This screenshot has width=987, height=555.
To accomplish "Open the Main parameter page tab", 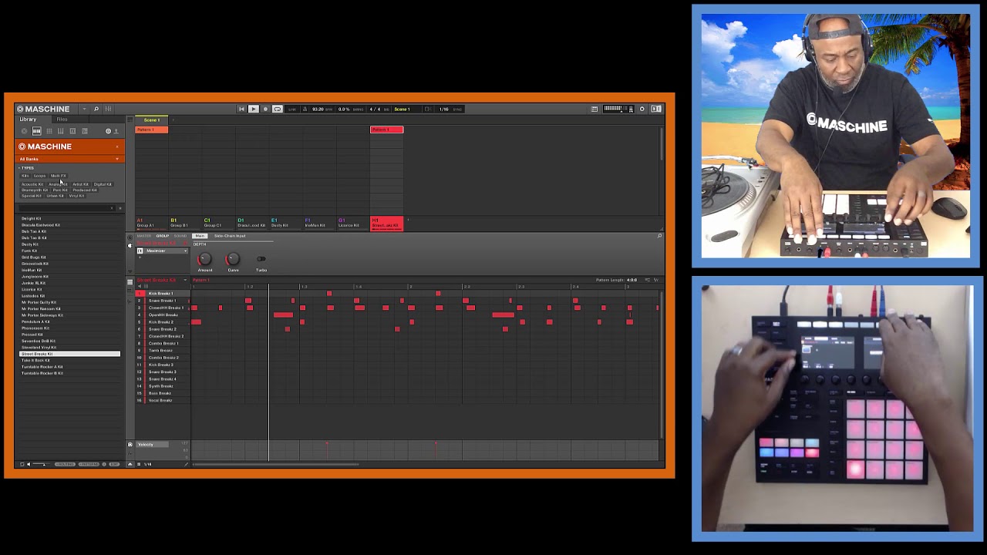I will point(200,236).
